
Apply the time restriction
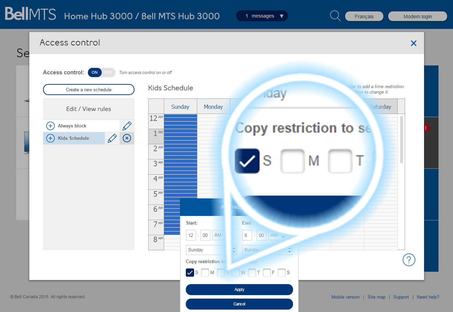[239, 290]
